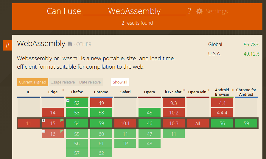Select the Current aligned view
Image resolution: width=266 pixels, height=159 pixels.
(x=32, y=82)
